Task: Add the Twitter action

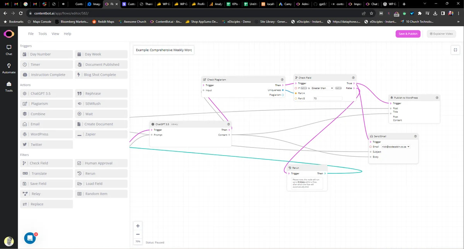Action: (46, 145)
